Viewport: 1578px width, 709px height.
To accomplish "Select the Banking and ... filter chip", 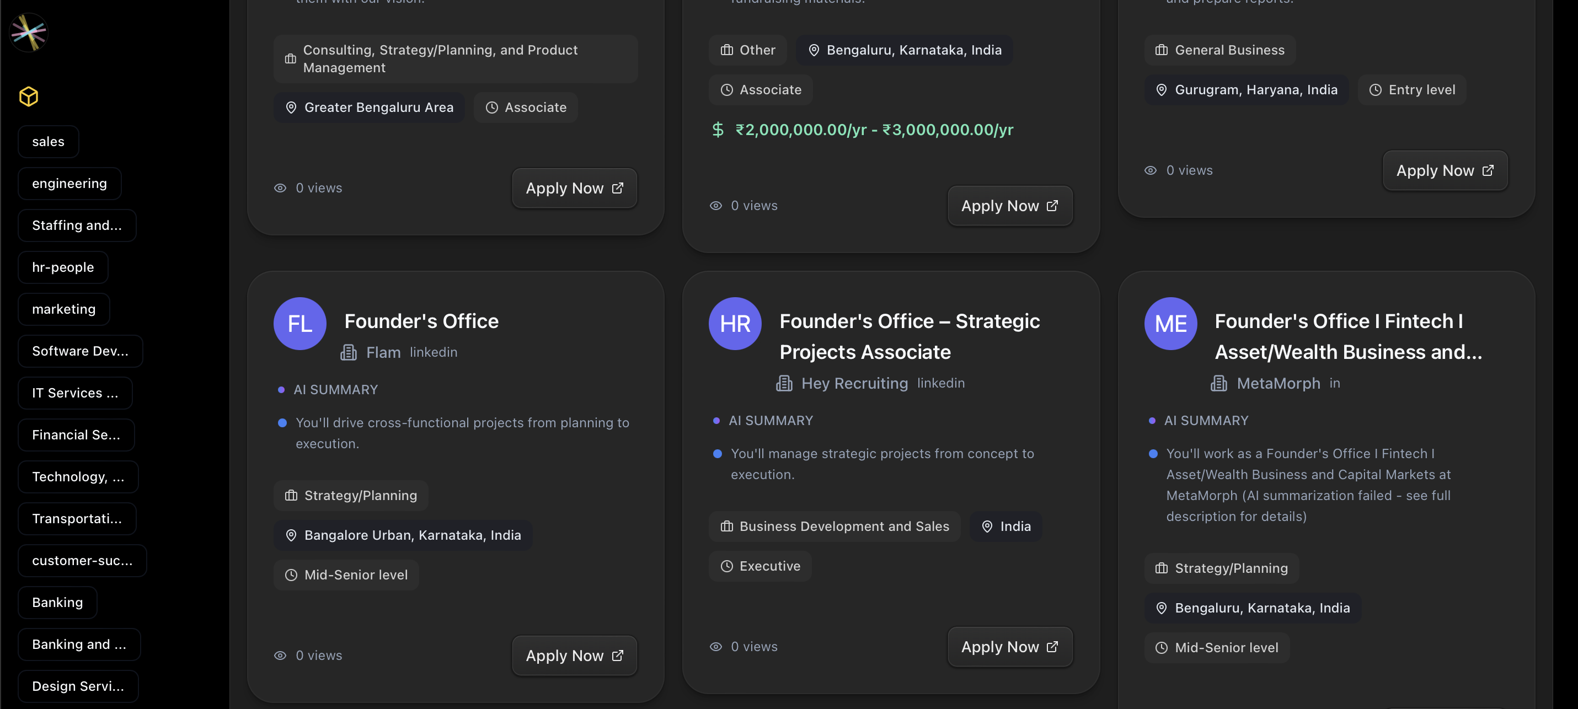I will tap(79, 644).
